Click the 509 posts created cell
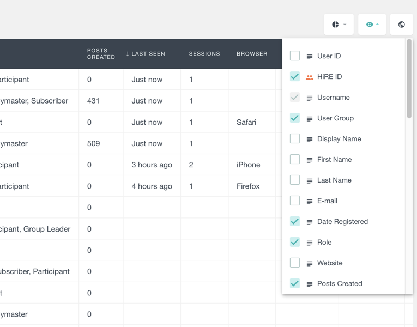This screenshot has height=327, width=417. (101, 143)
